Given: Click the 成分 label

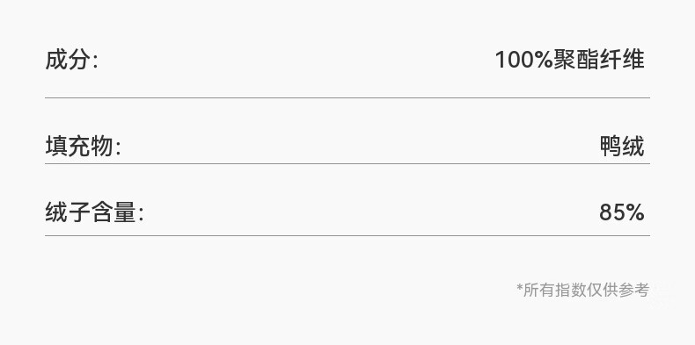Looking at the screenshot, I should [x=71, y=60].
